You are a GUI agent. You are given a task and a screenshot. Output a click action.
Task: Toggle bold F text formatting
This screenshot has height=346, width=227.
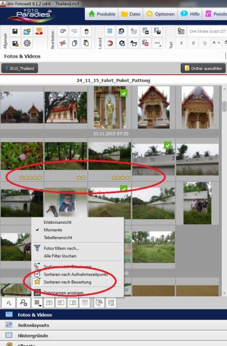click(181, 43)
